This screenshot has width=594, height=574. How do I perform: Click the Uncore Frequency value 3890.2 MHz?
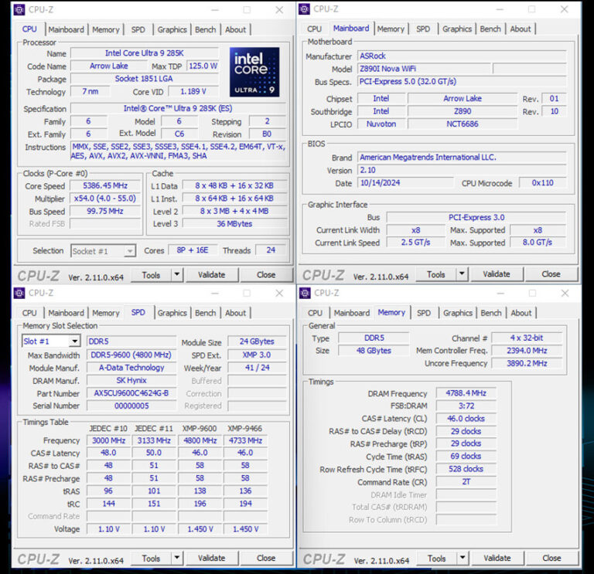click(x=527, y=363)
